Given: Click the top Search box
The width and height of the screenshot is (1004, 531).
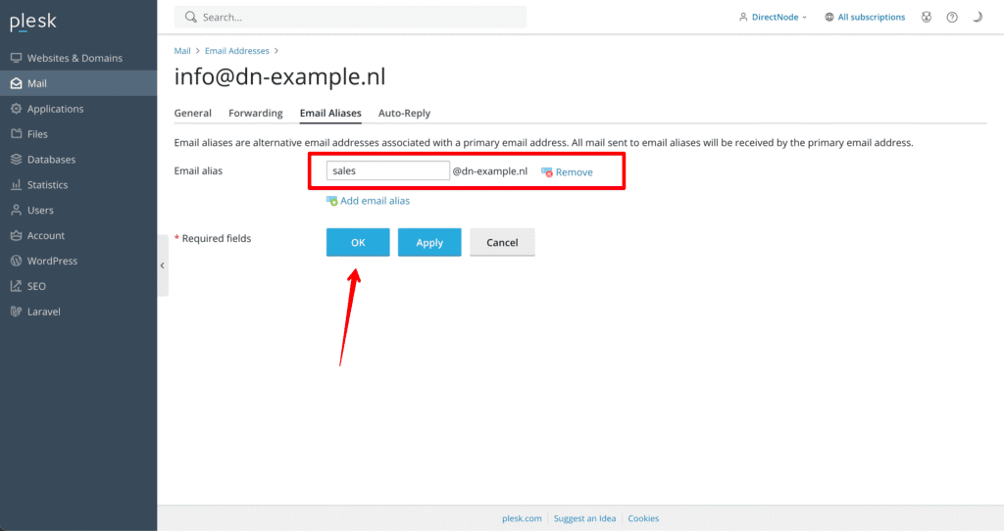Looking at the screenshot, I should click(350, 17).
